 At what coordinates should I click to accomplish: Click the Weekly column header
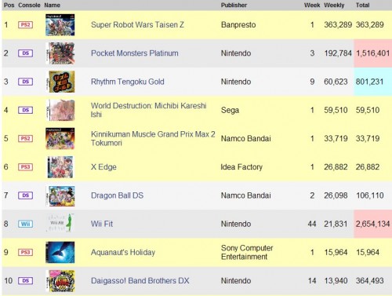[334, 5]
